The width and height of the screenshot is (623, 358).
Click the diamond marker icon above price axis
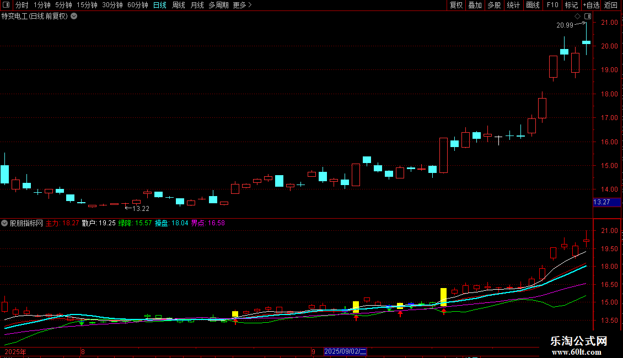578,17
